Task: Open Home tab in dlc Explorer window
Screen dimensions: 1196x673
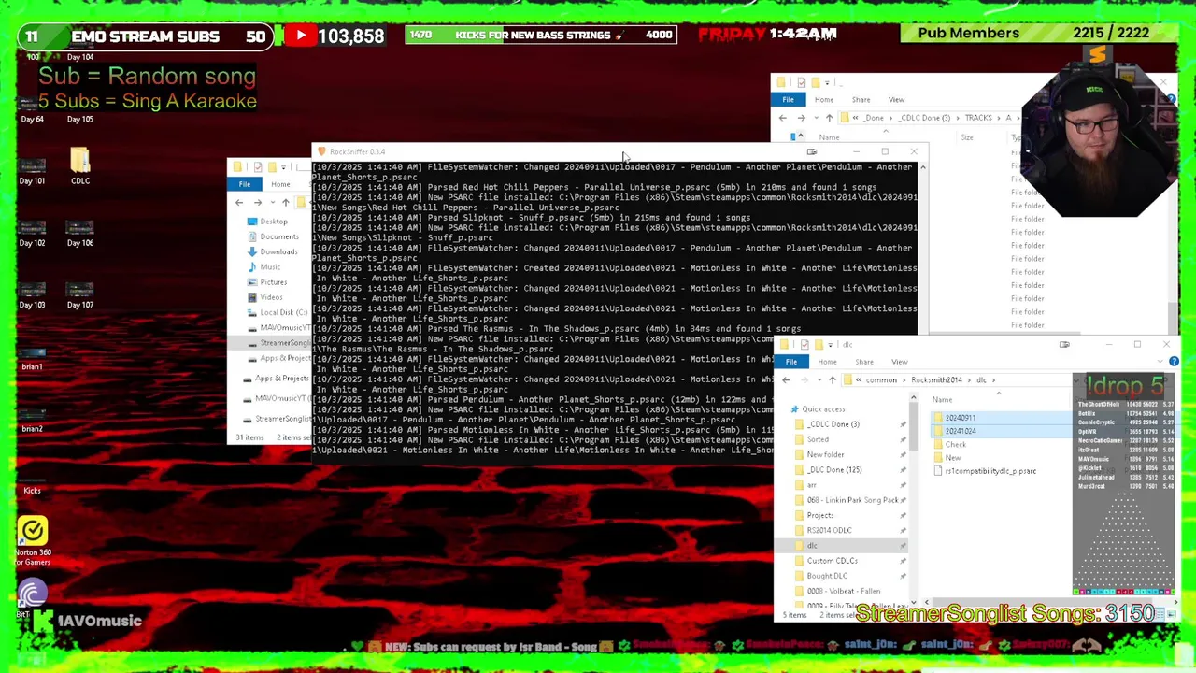Action: tap(827, 362)
